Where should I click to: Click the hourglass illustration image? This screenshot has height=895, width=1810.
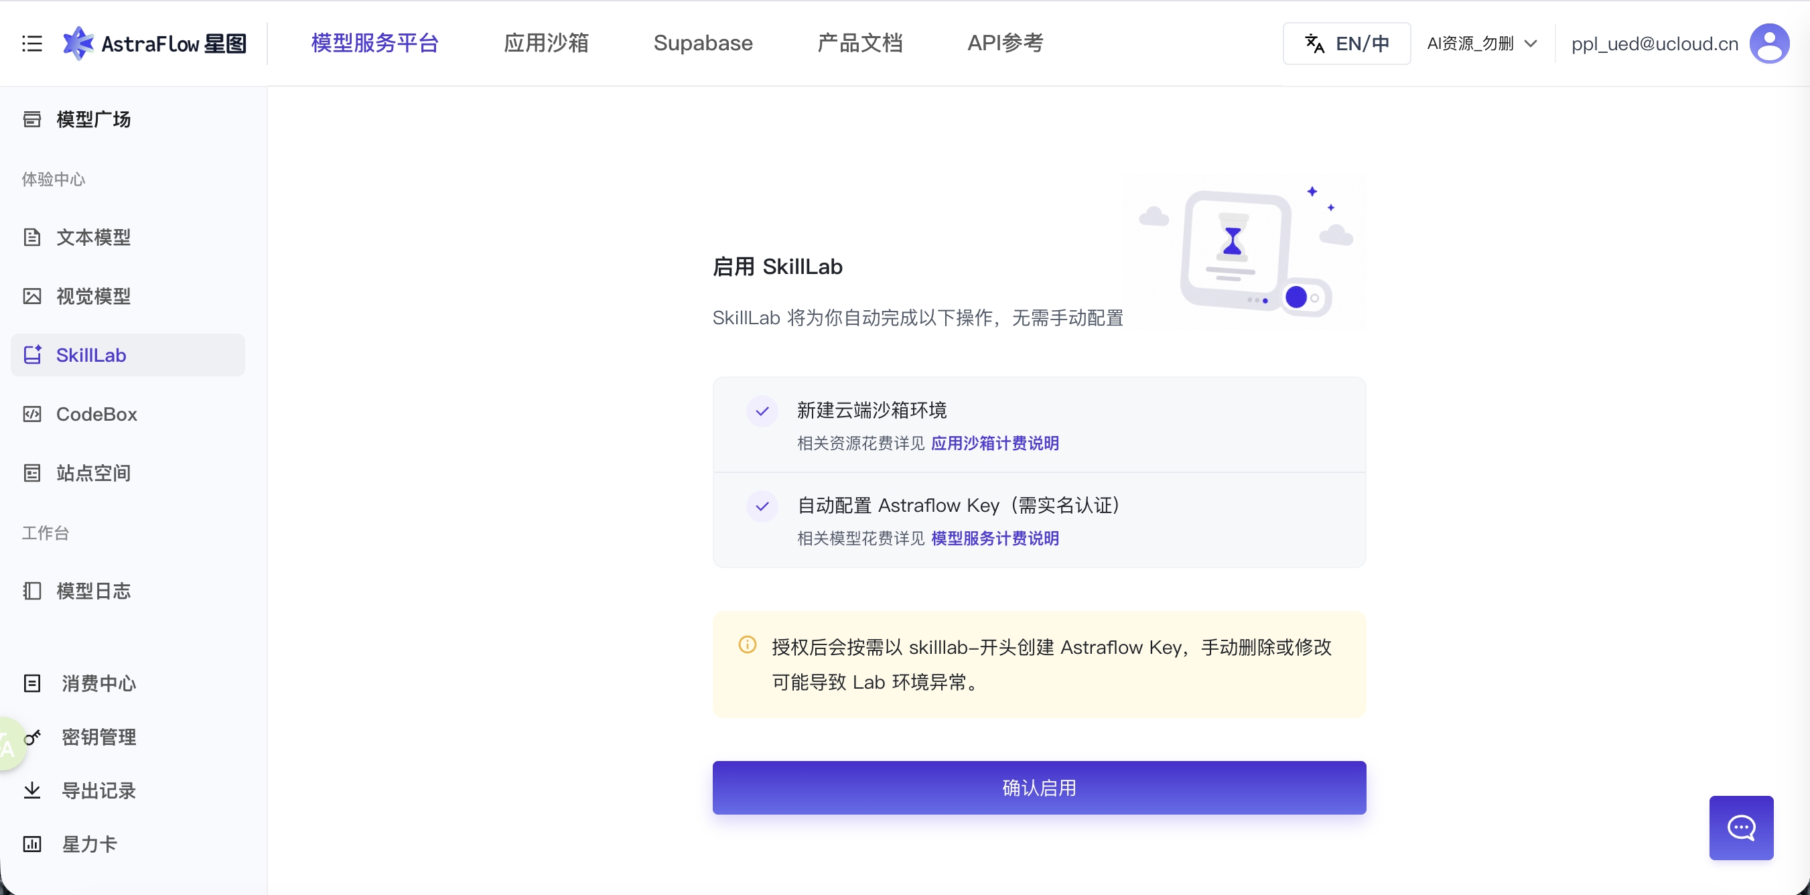tap(1245, 251)
